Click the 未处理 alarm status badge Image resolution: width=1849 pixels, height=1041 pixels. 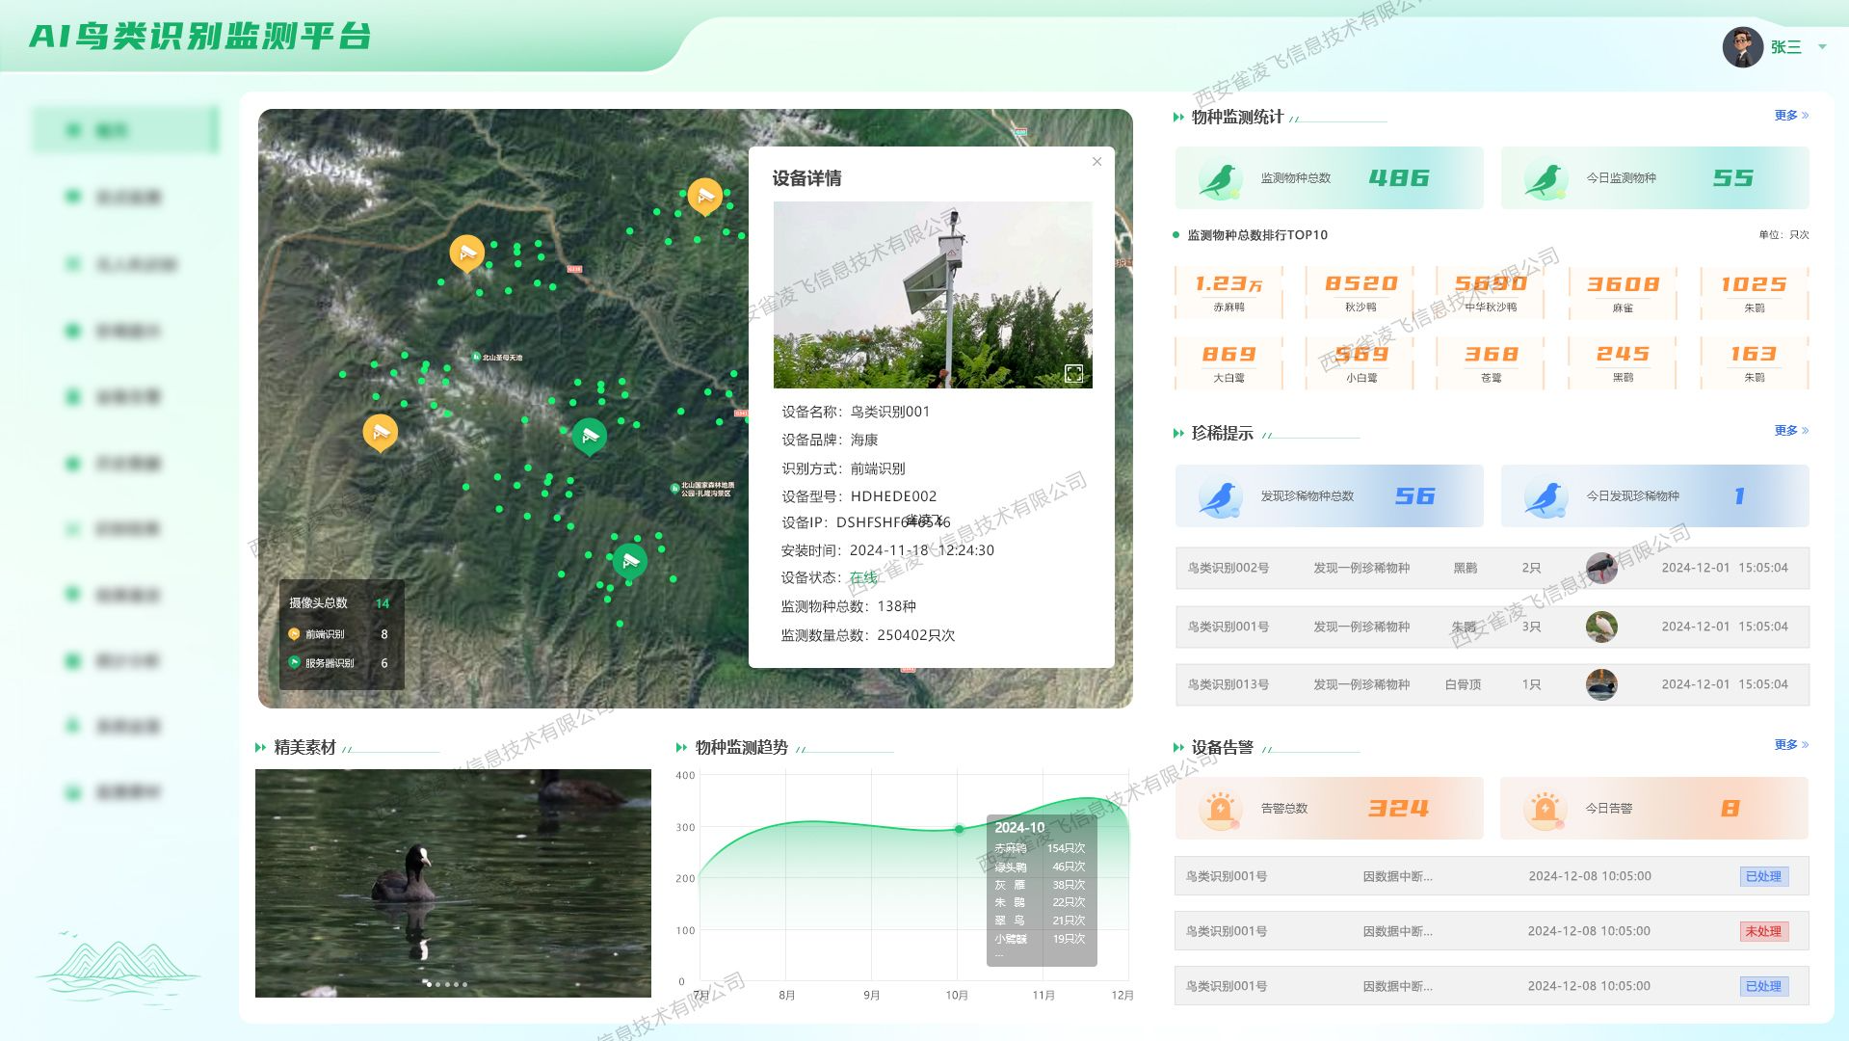pos(1763,931)
